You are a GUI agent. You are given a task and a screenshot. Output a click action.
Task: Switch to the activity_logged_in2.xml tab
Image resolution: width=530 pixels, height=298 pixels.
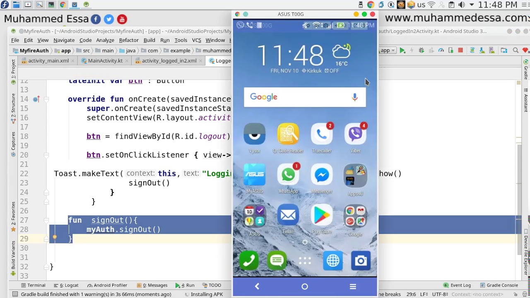169,60
